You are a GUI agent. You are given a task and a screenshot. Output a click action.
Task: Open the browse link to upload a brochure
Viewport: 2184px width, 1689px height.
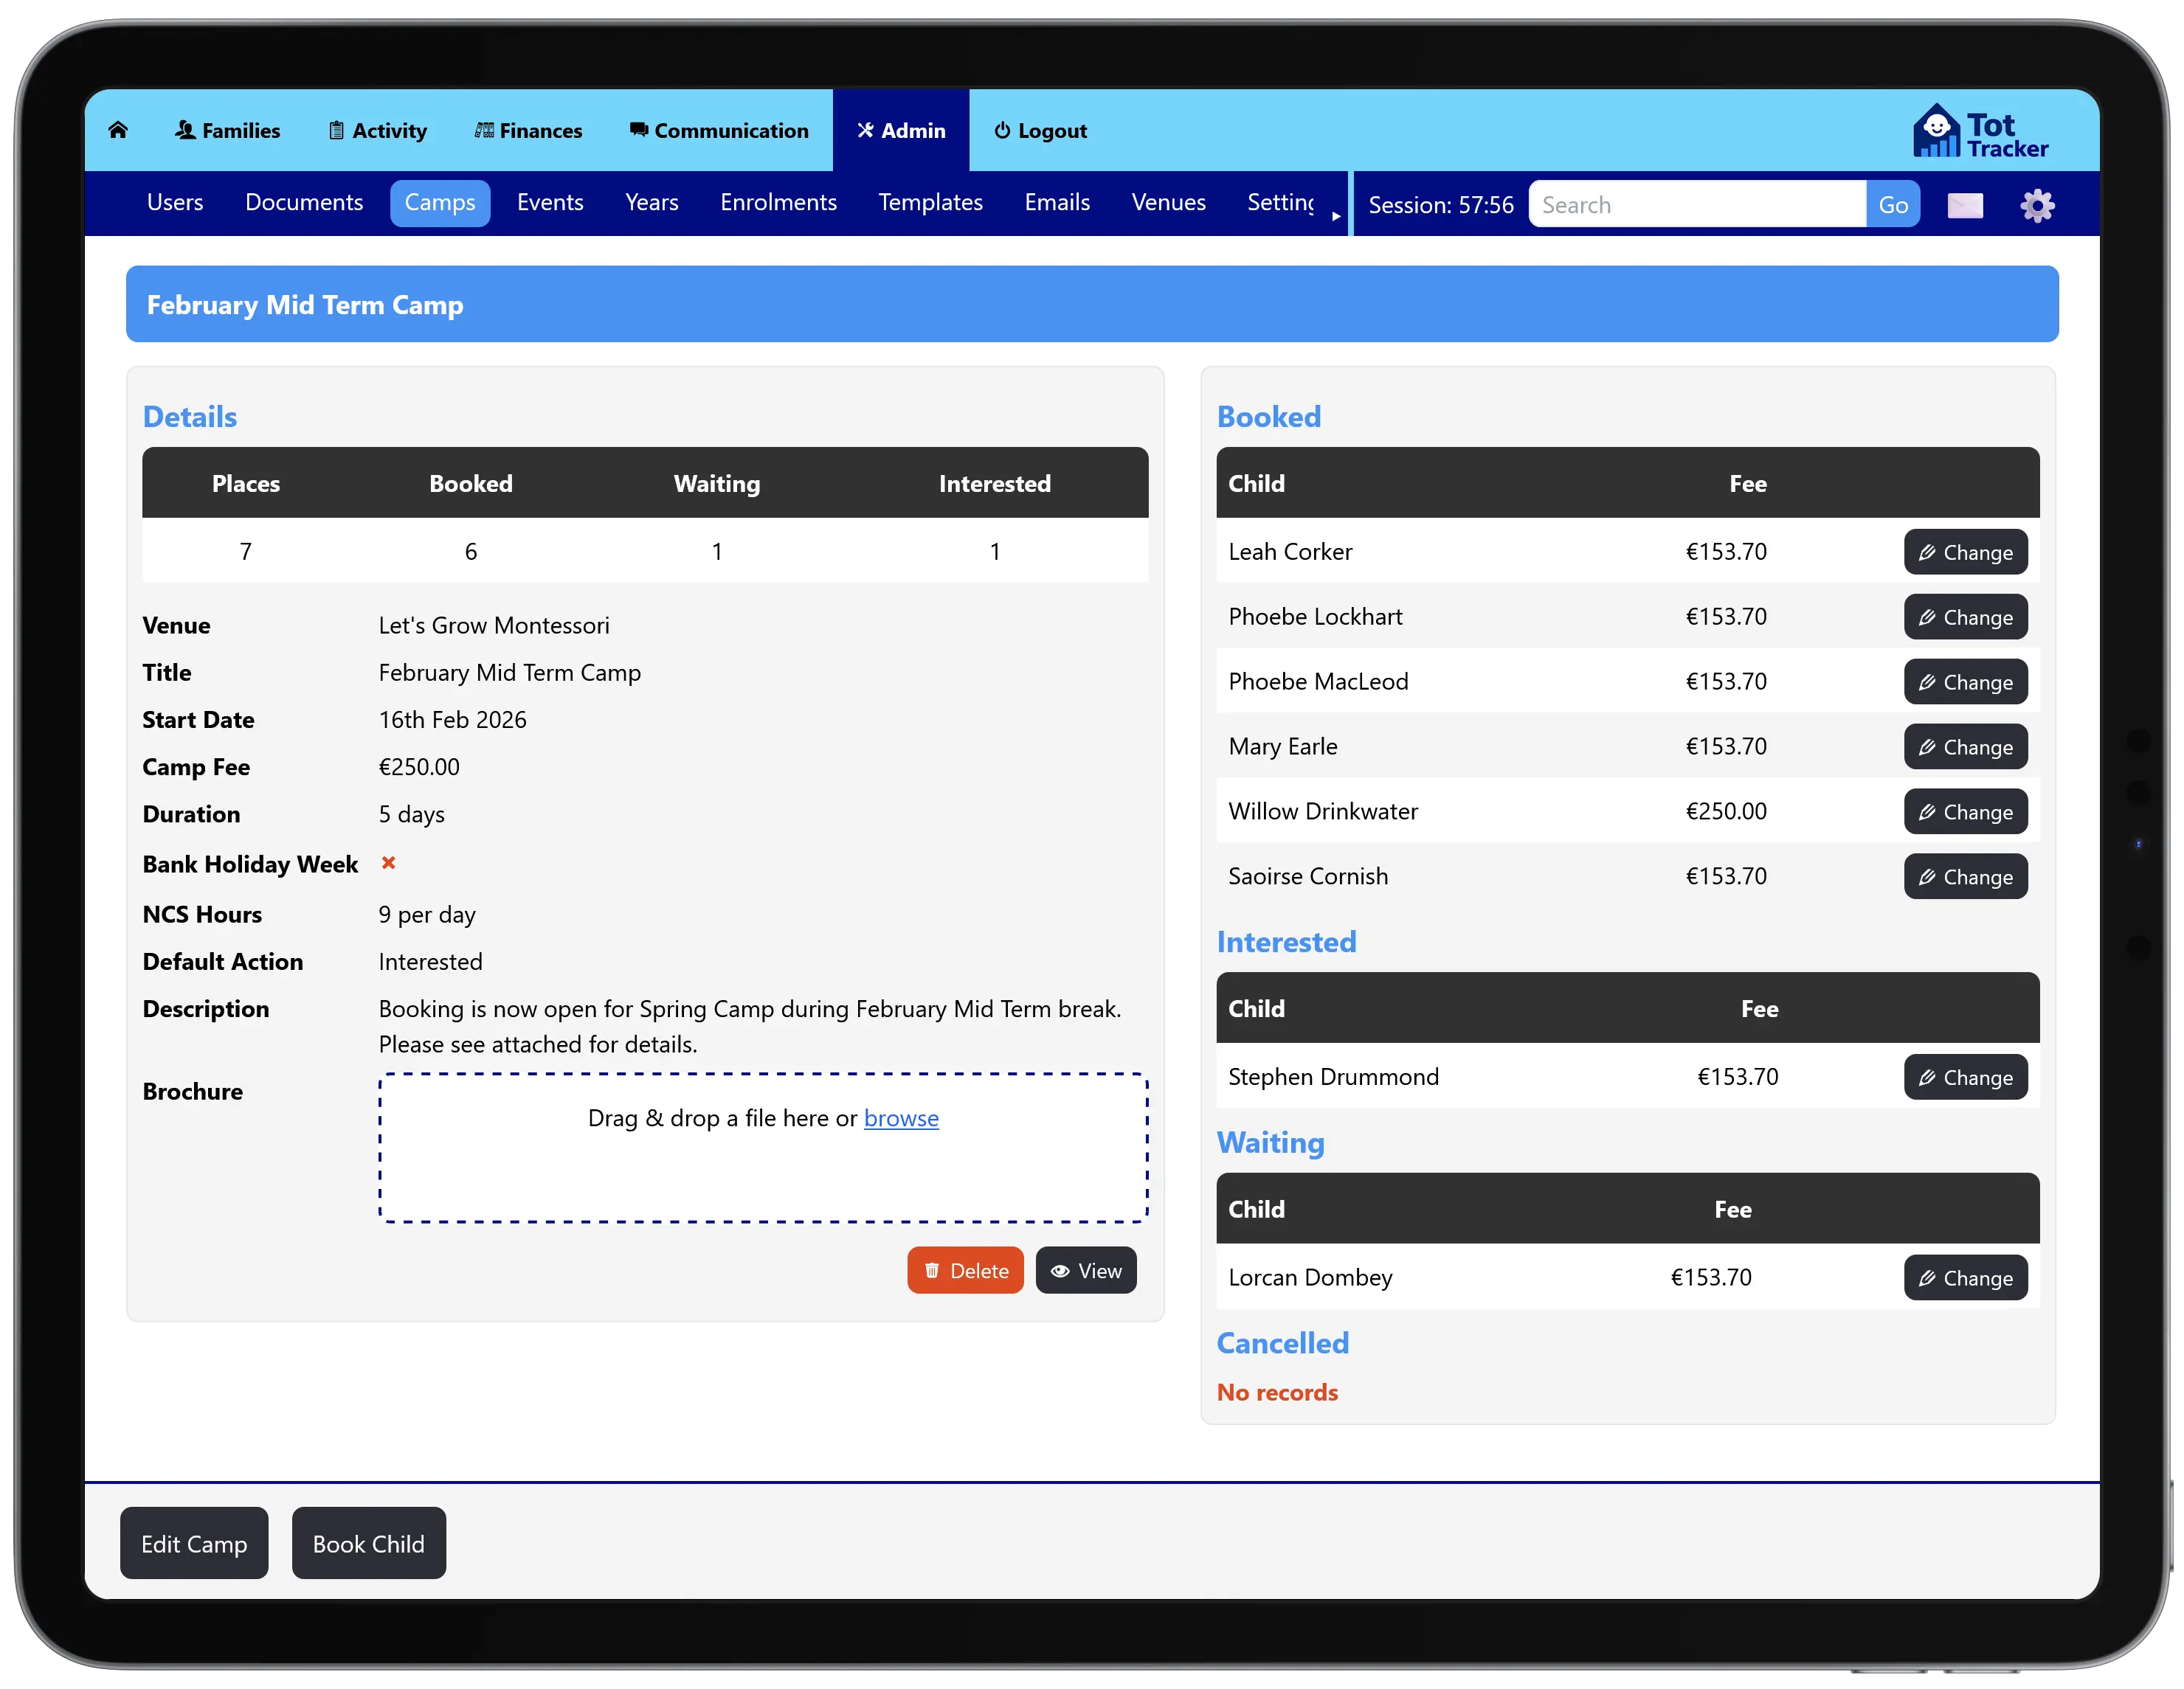pyautogui.click(x=900, y=1118)
